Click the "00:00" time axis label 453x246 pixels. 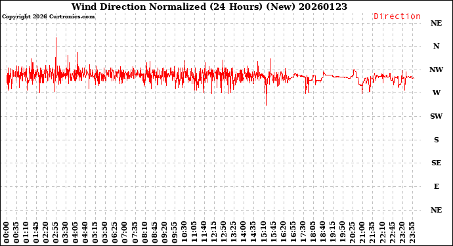(7, 233)
